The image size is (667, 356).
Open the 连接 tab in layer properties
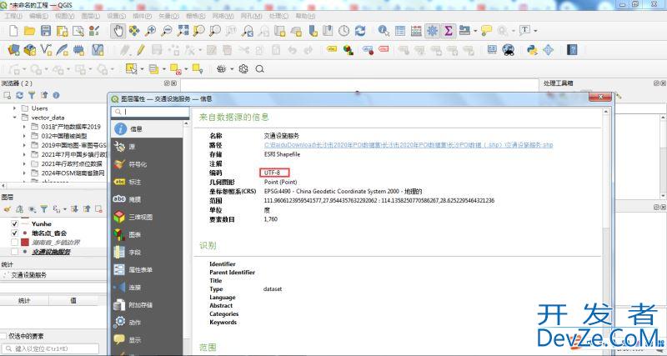click(x=148, y=288)
